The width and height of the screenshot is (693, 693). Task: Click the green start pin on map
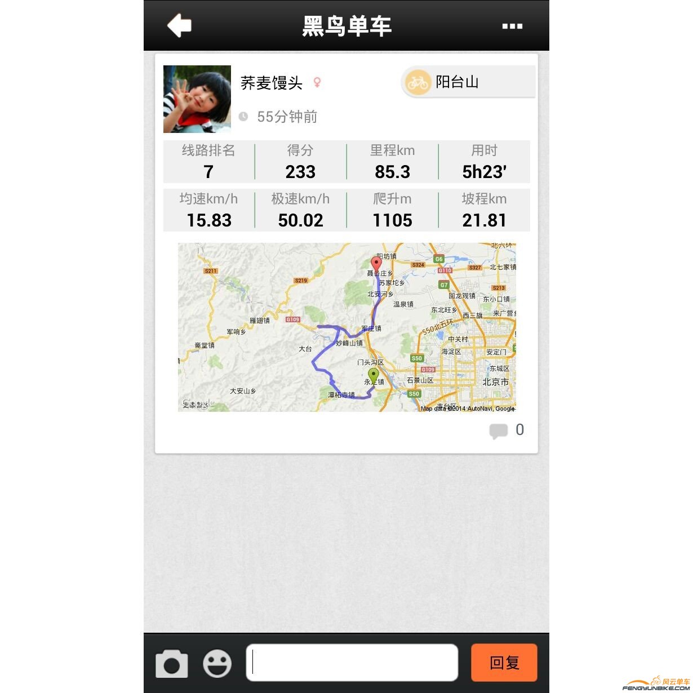373,375
